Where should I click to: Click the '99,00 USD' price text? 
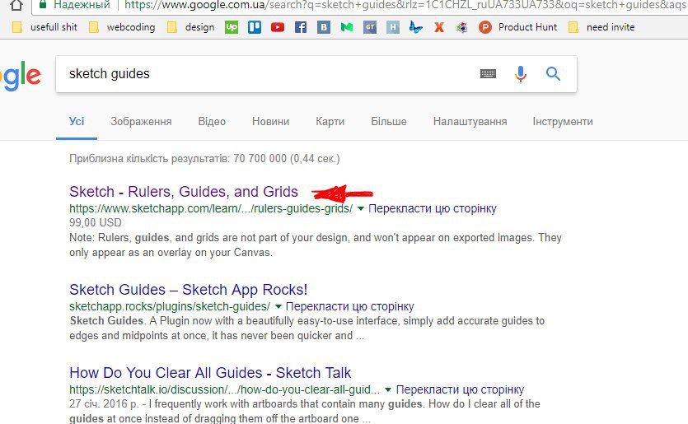coord(96,223)
